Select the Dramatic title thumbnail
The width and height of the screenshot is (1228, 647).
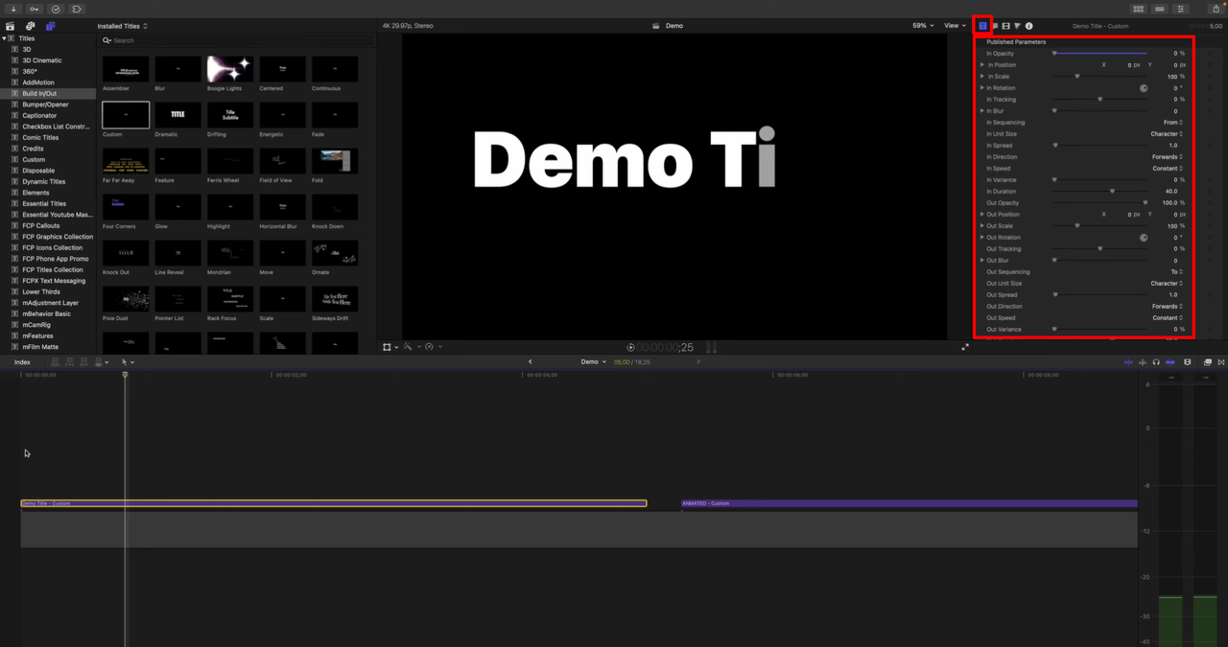tap(178, 115)
